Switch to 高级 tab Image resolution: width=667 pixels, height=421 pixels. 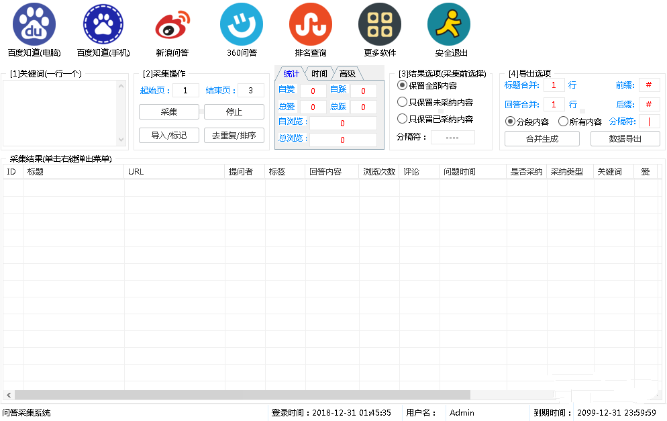(x=348, y=74)
